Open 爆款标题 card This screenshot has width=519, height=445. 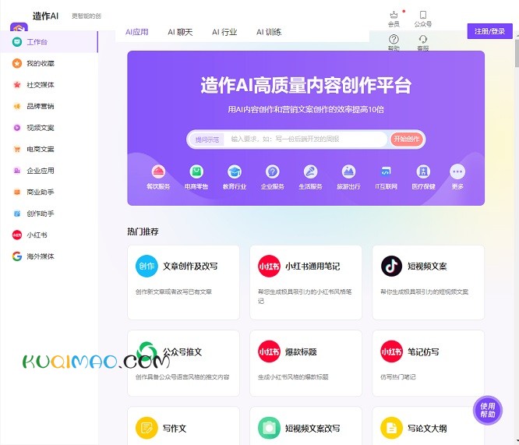(305, 363)
